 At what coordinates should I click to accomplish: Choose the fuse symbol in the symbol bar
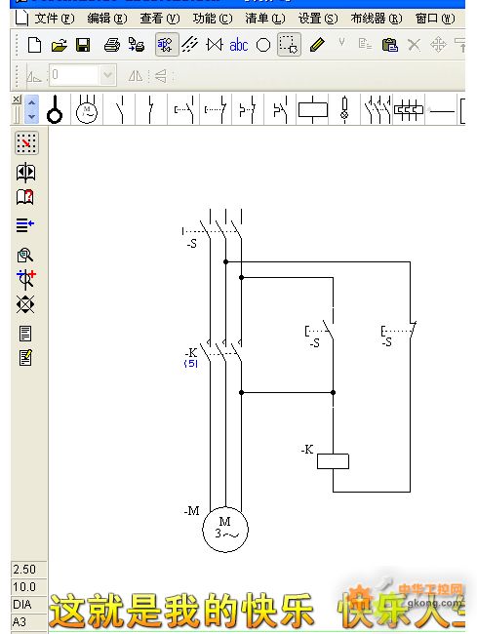point(344,109)
